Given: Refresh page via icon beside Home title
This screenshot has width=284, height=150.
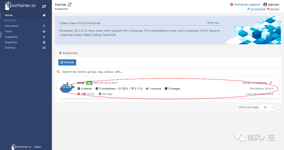Looking at the screenshot, I should coord(70,4).
